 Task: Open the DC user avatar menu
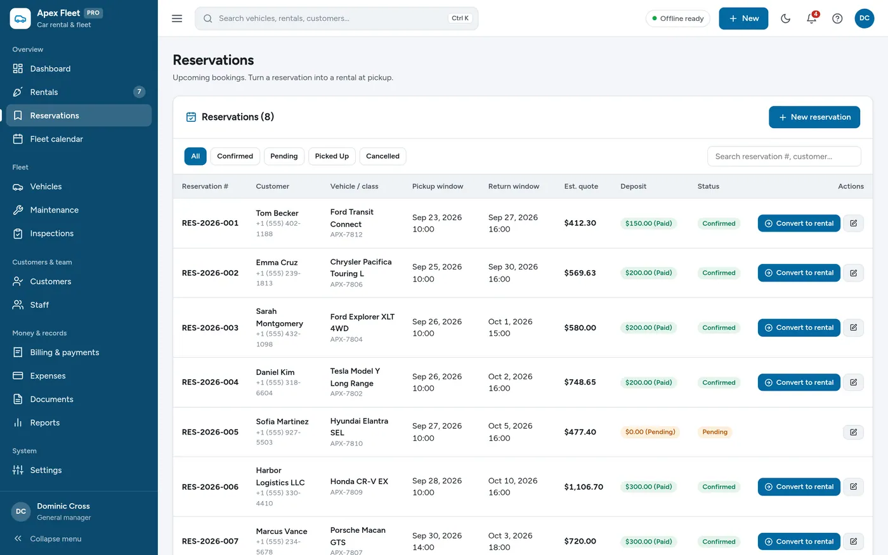coord(864,18)
